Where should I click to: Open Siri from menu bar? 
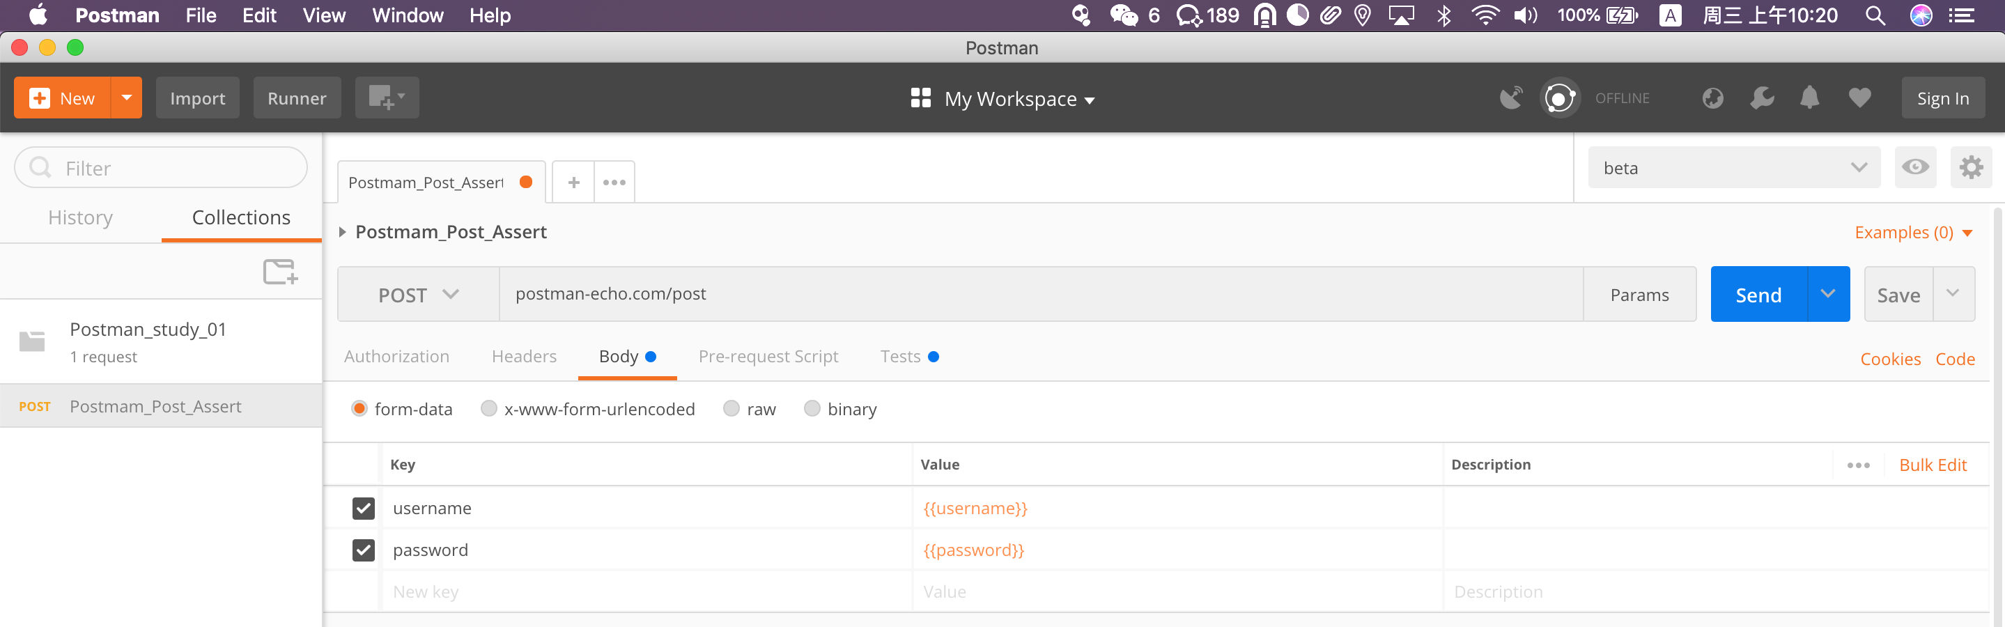click(1920, 15)
